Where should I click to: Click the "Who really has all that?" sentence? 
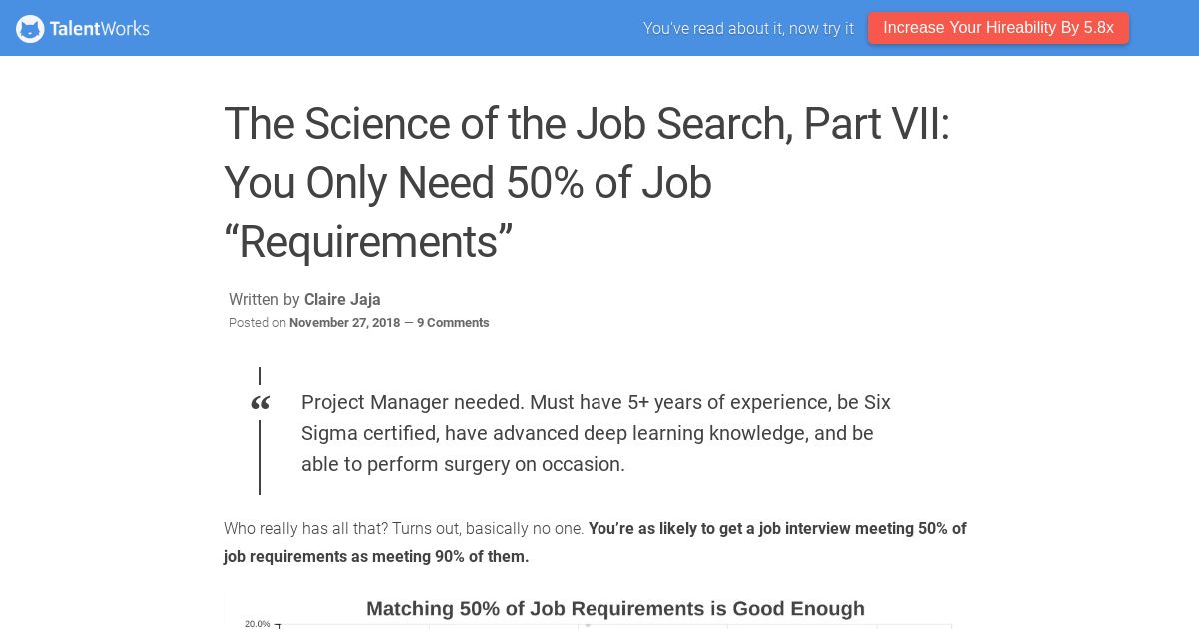(x=404, y=528)
